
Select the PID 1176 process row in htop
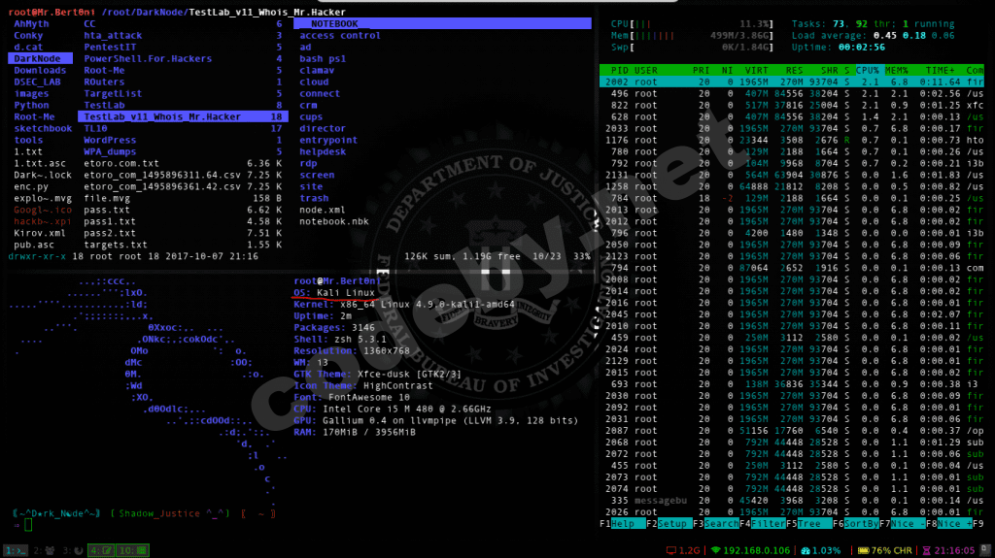click(791, 140)
